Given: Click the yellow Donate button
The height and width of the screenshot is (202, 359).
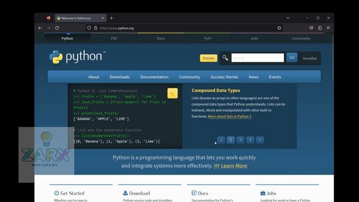Looking at the screenshot, I should 209,58.
